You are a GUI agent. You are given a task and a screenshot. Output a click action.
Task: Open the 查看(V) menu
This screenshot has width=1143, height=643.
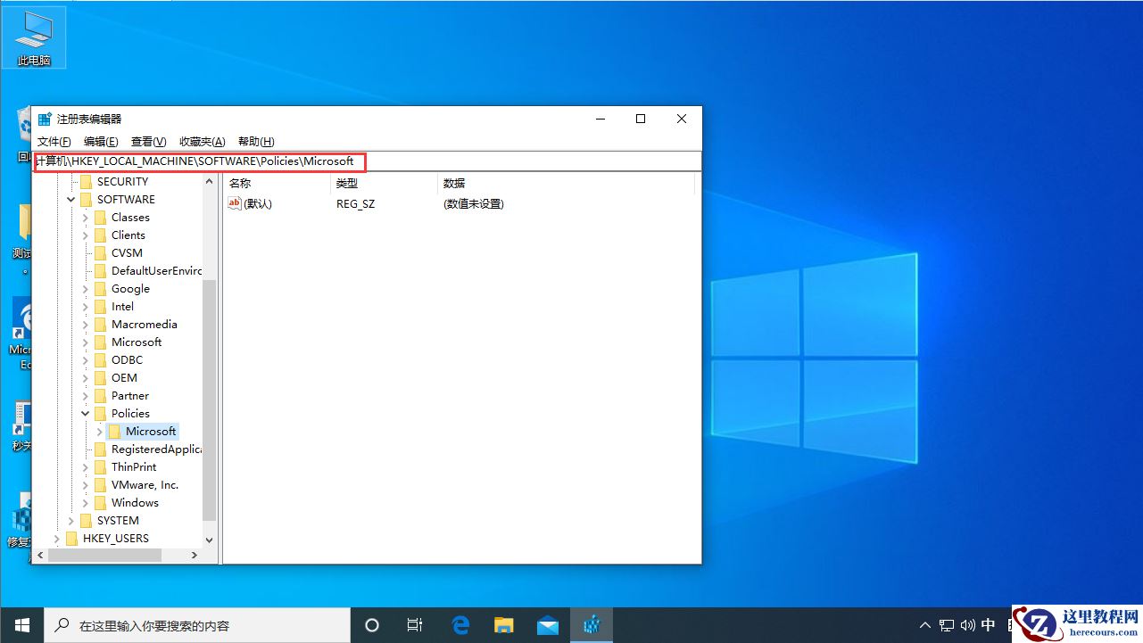click(x=147, y=141)
